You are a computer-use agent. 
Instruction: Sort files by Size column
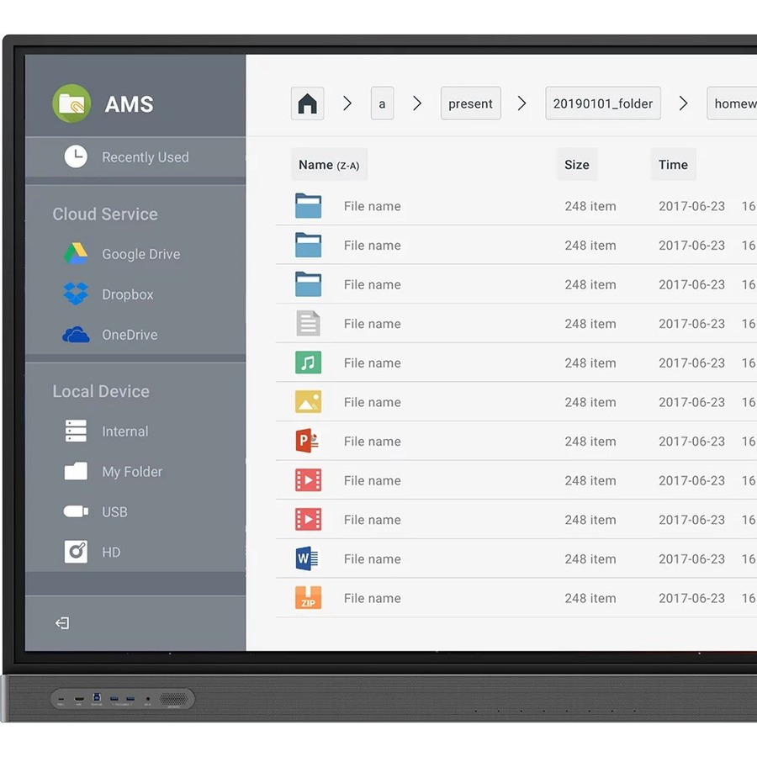coord(576,165)
